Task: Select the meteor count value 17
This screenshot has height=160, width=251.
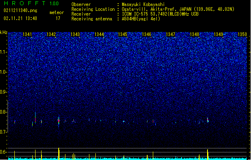Action: (x=58, y=18)
